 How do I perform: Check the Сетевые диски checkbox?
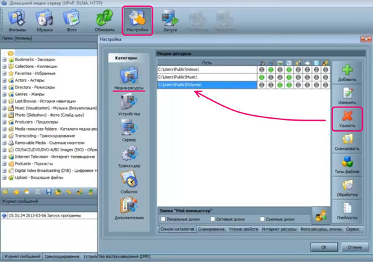click(x=212, y=219)
